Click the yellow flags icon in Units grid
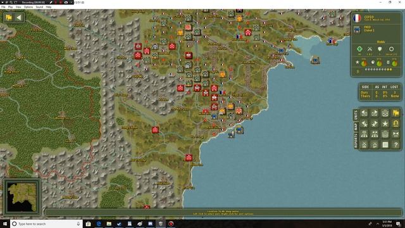This screenshot has height=228, width=405. (x=396, y=113)
